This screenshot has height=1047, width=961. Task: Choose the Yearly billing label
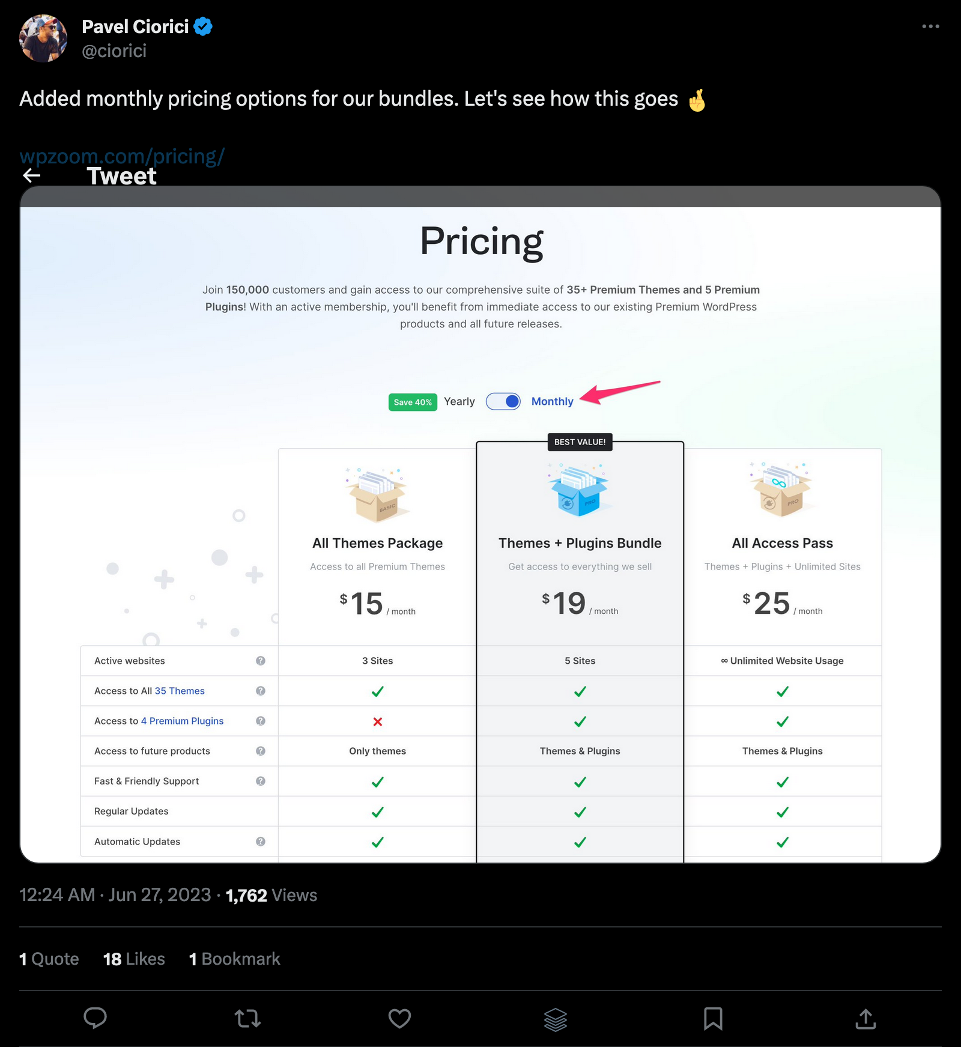tap(459, 401)
